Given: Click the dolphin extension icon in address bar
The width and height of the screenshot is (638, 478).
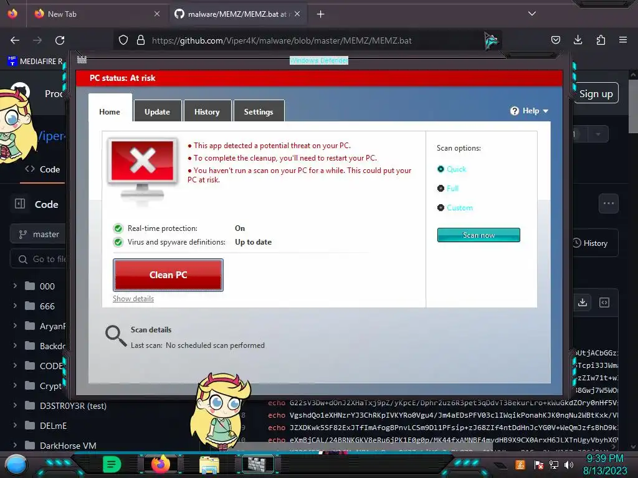Looking at the screenshot, I should pos(491,40).
